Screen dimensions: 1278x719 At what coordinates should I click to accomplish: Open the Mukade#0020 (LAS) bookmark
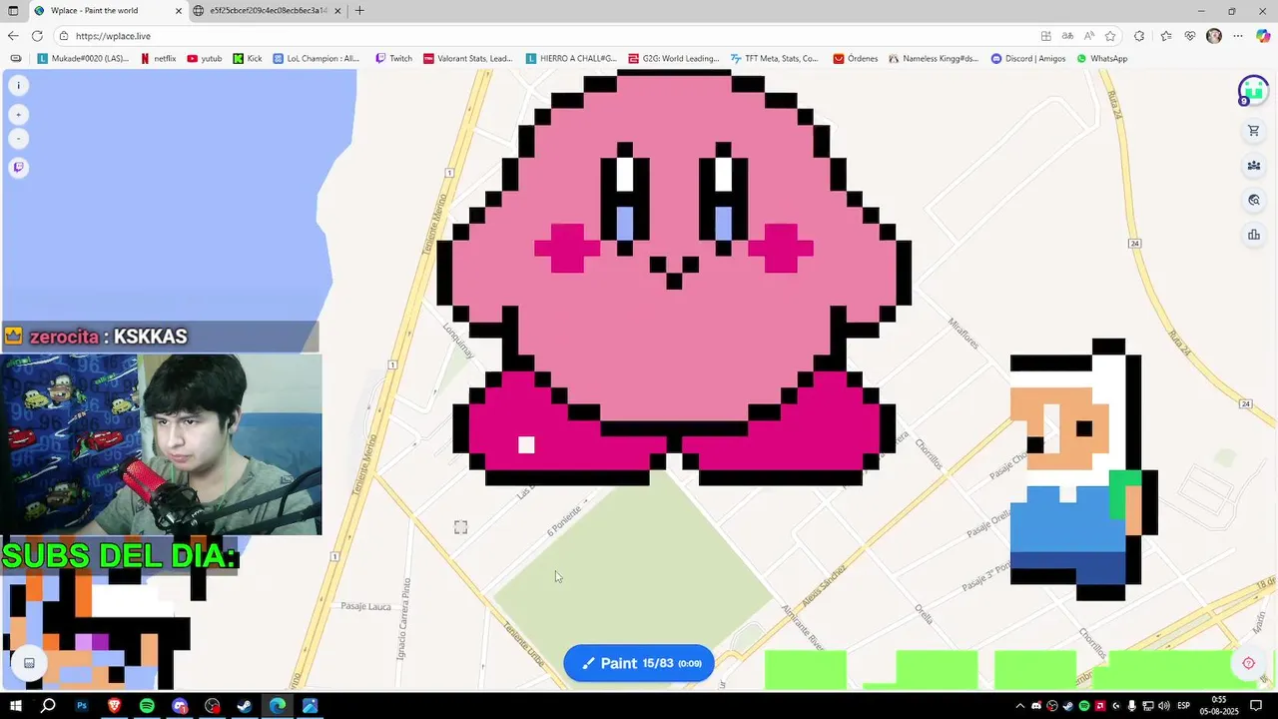point(83,59)
